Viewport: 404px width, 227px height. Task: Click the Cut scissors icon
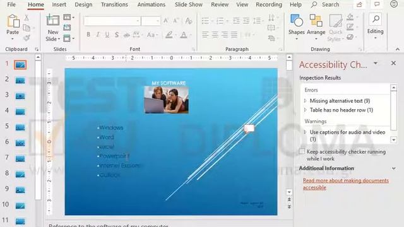[27, 18]
